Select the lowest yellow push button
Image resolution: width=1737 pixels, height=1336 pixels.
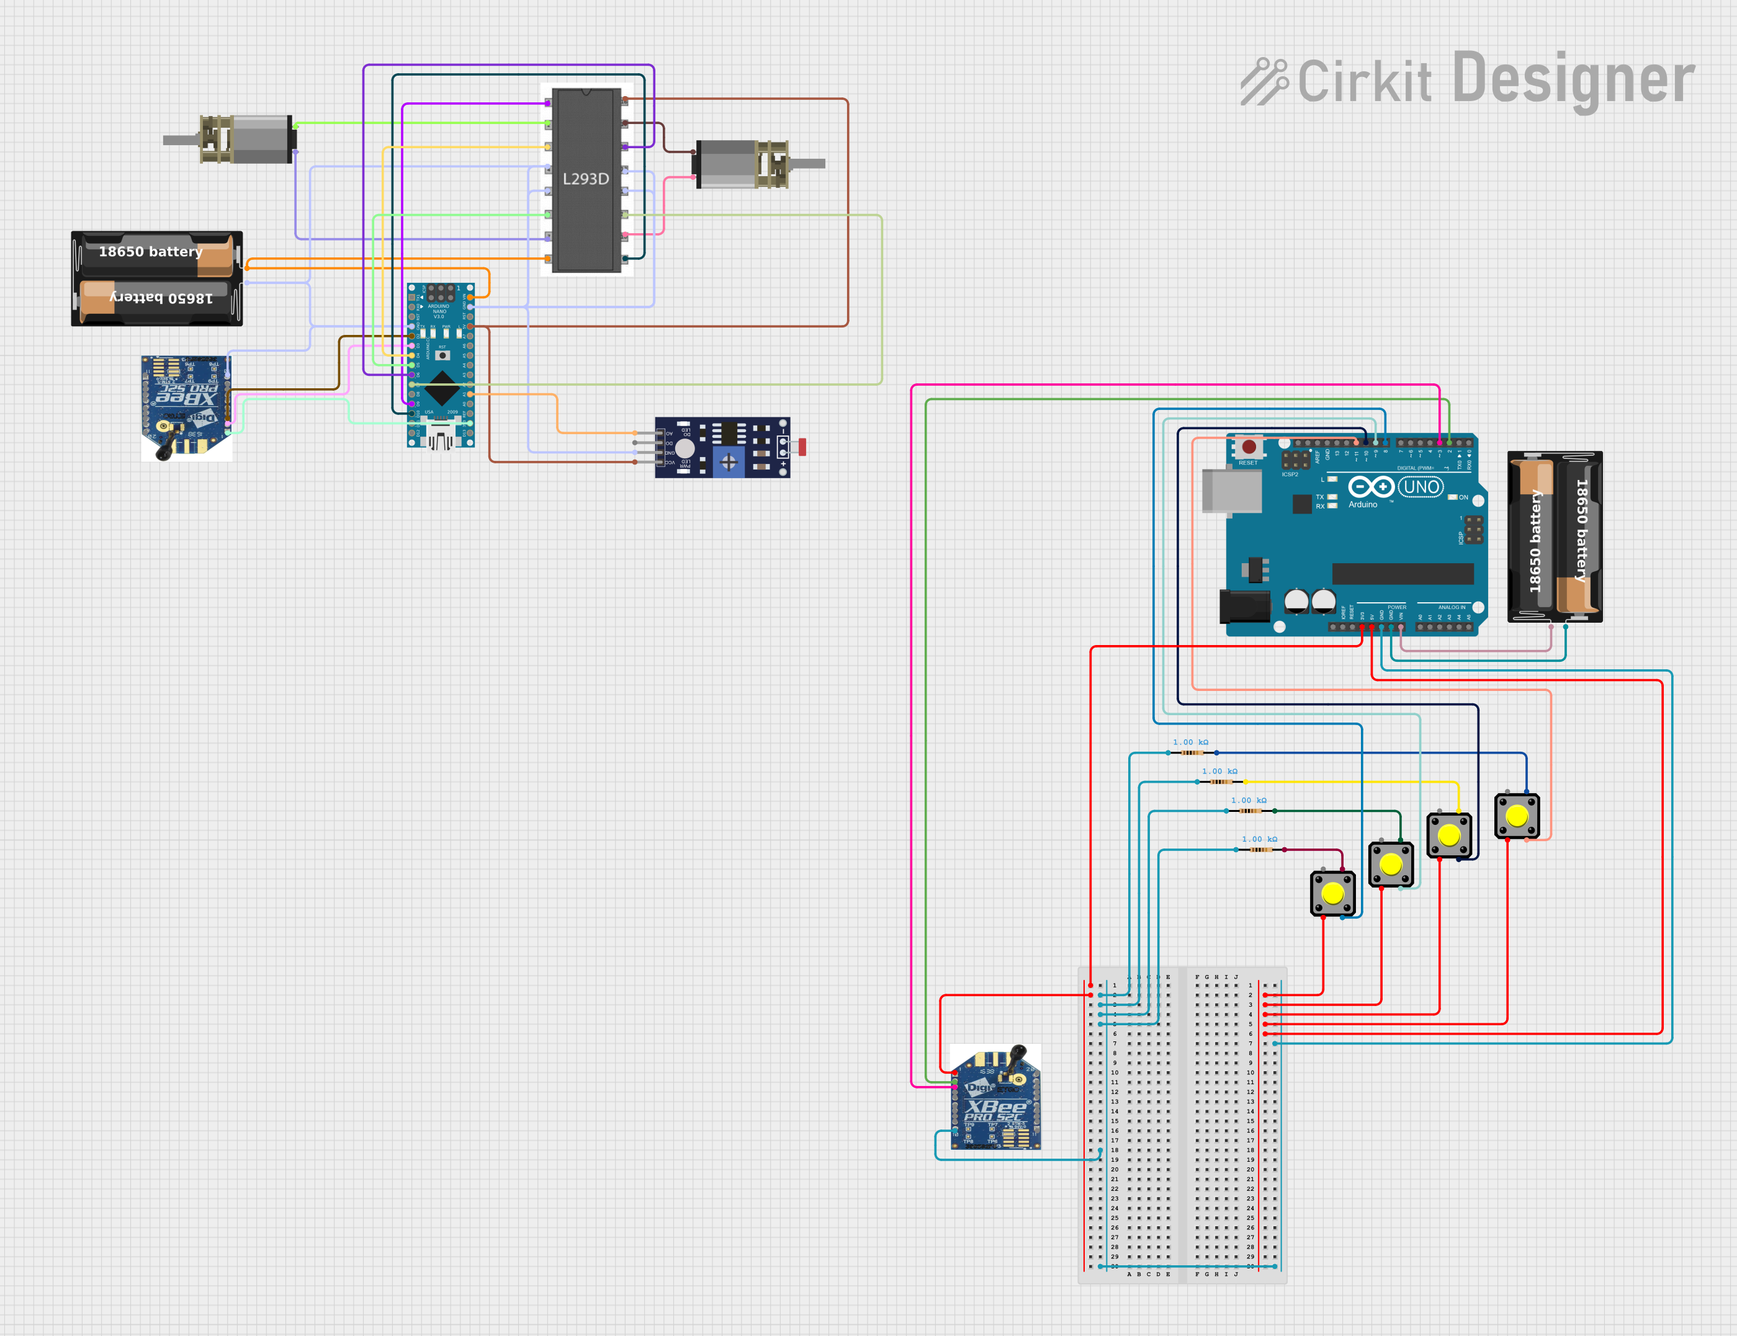tap(1333, 894)
